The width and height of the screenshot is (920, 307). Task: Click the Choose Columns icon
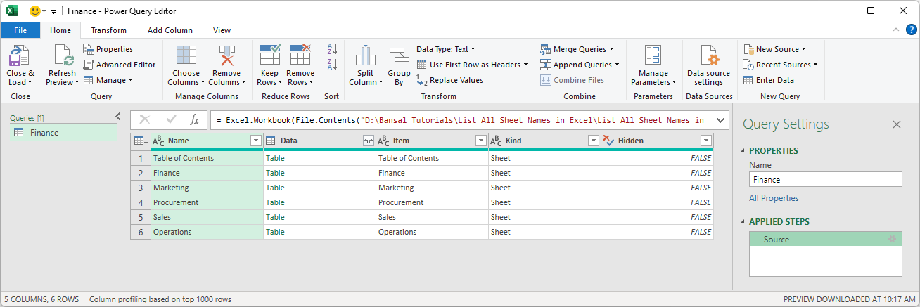186,55
